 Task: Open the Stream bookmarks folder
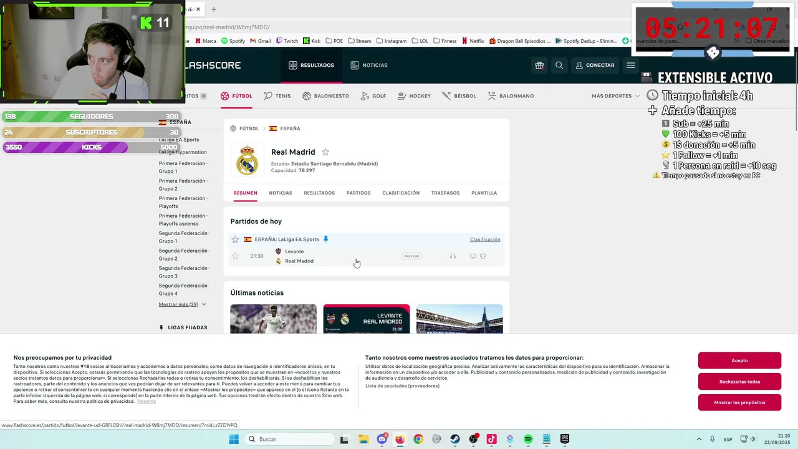tap(358, 41)
